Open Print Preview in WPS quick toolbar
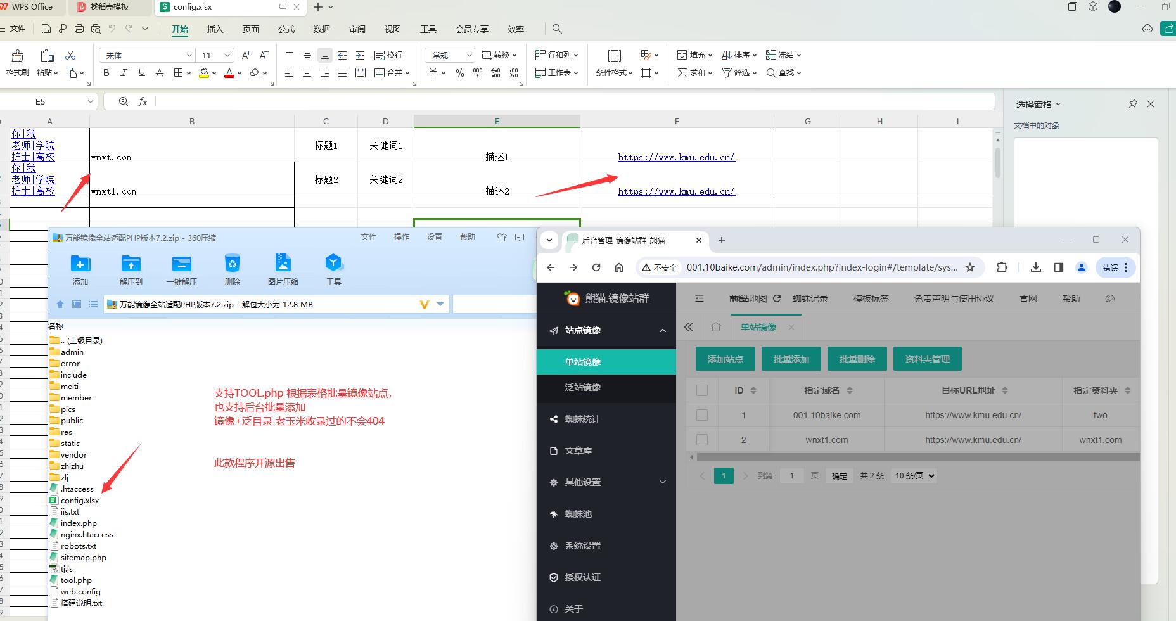1176x621 pixels. point(96,29)
